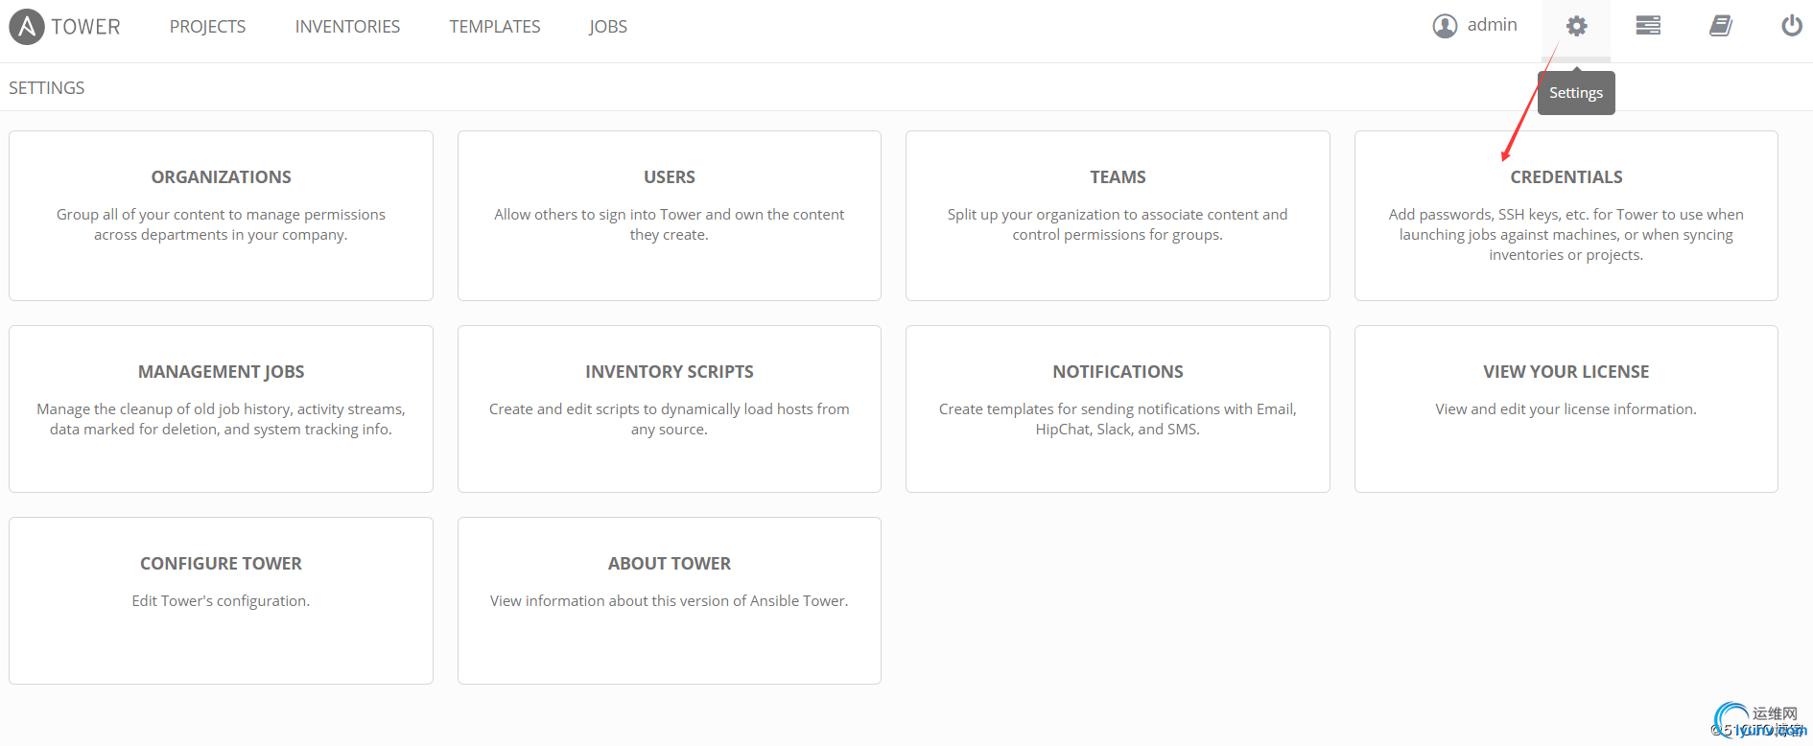Screen dimensions: 1813x746
Task: Click 'View and edit your license information.' text
Action: coord(1566,409)
